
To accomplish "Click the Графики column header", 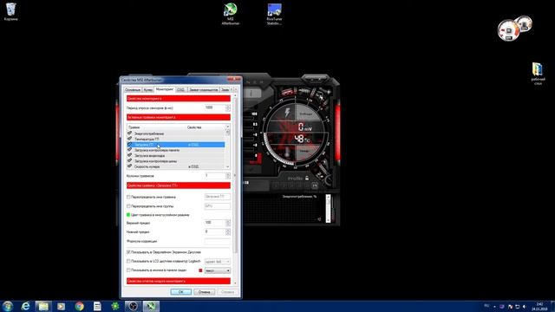I will tap(156, 127).
